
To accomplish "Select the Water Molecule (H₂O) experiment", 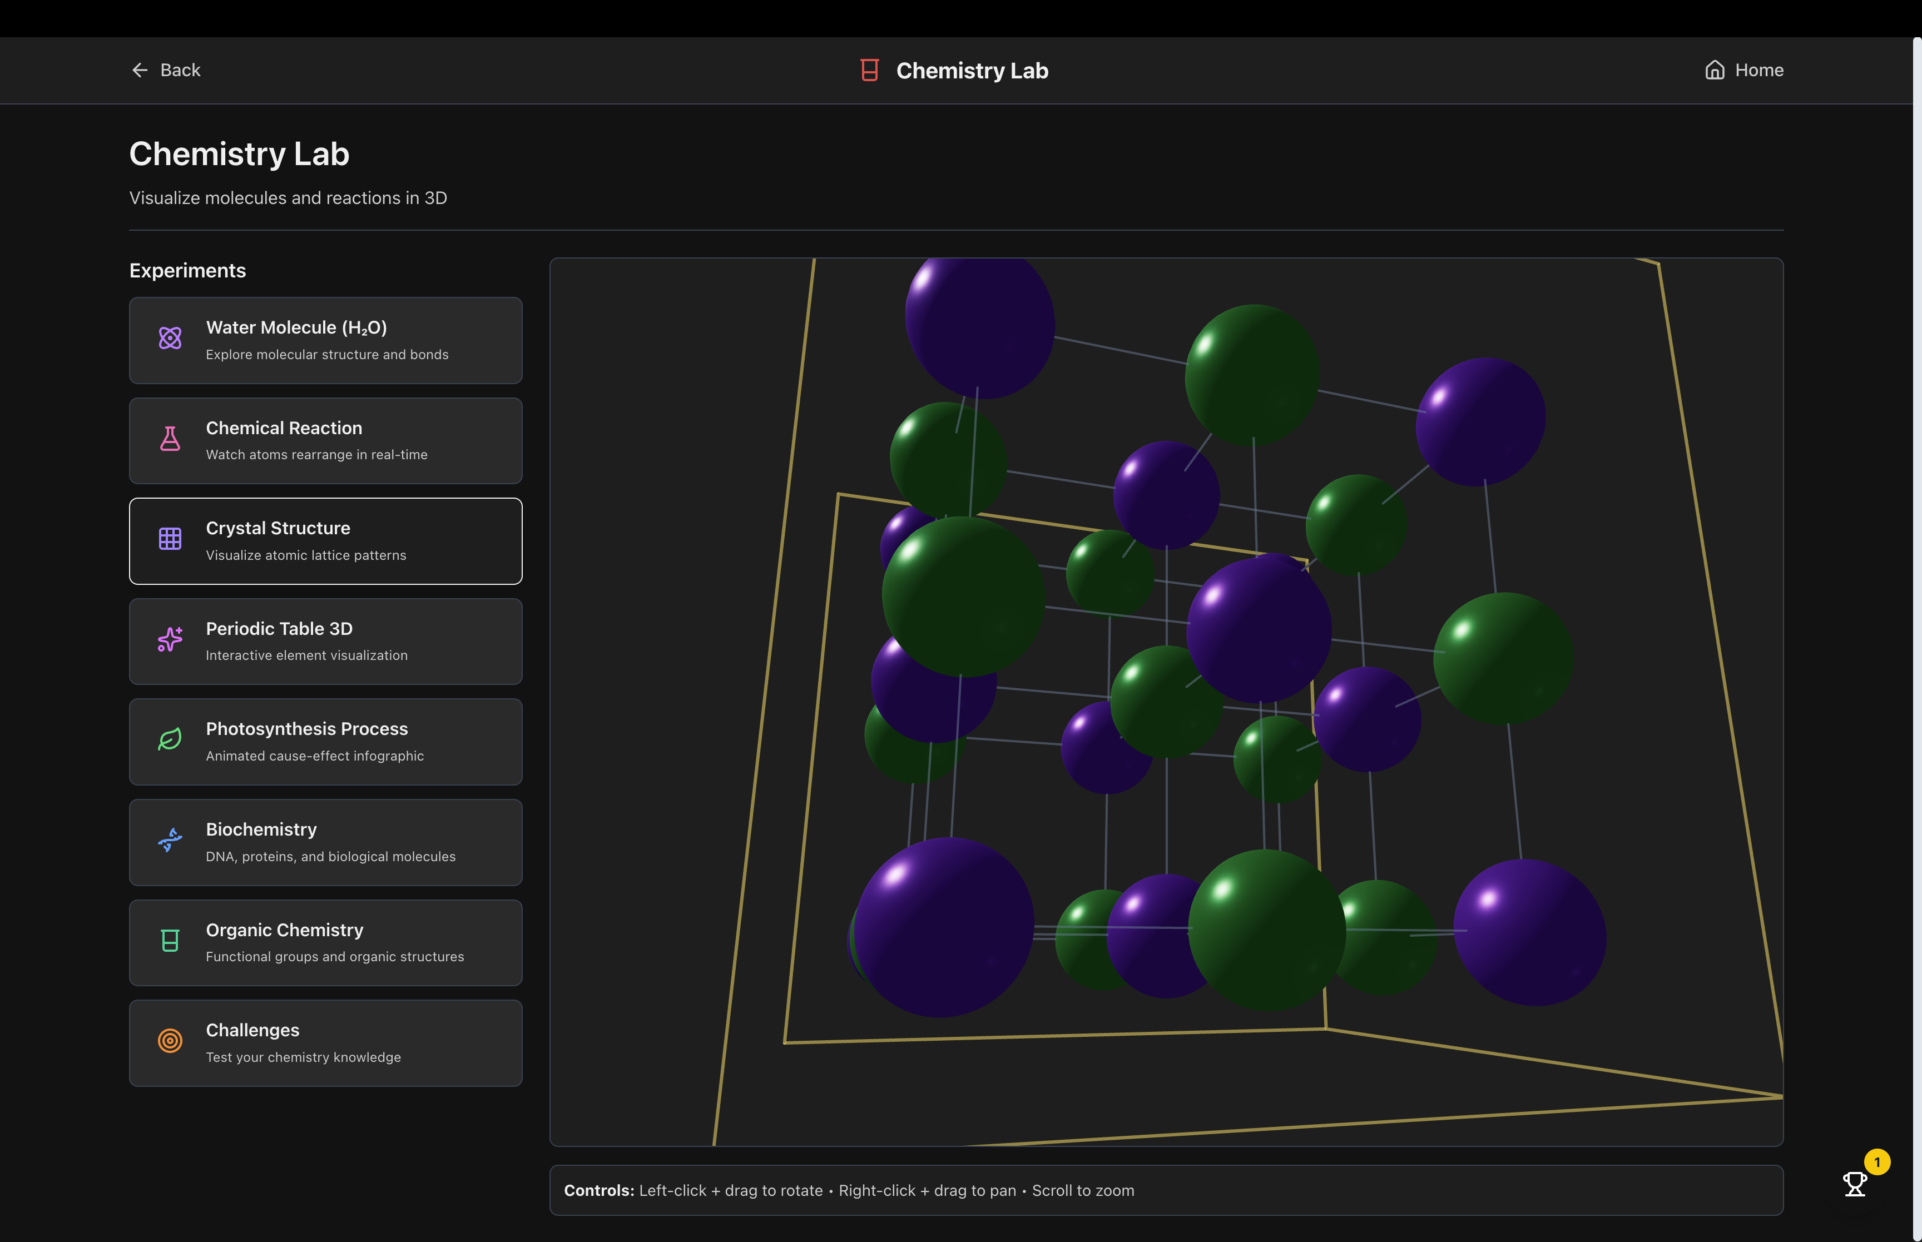I will pos(326,340).
